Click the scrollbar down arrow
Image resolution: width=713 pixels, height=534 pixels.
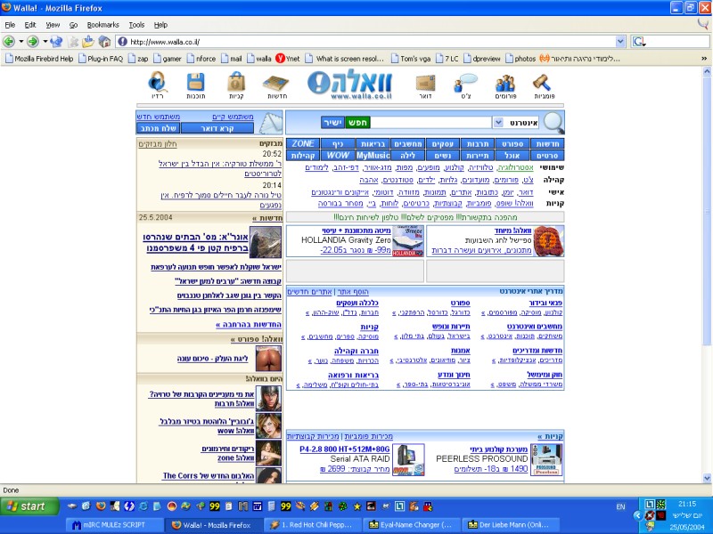click(x=706, y=478)
